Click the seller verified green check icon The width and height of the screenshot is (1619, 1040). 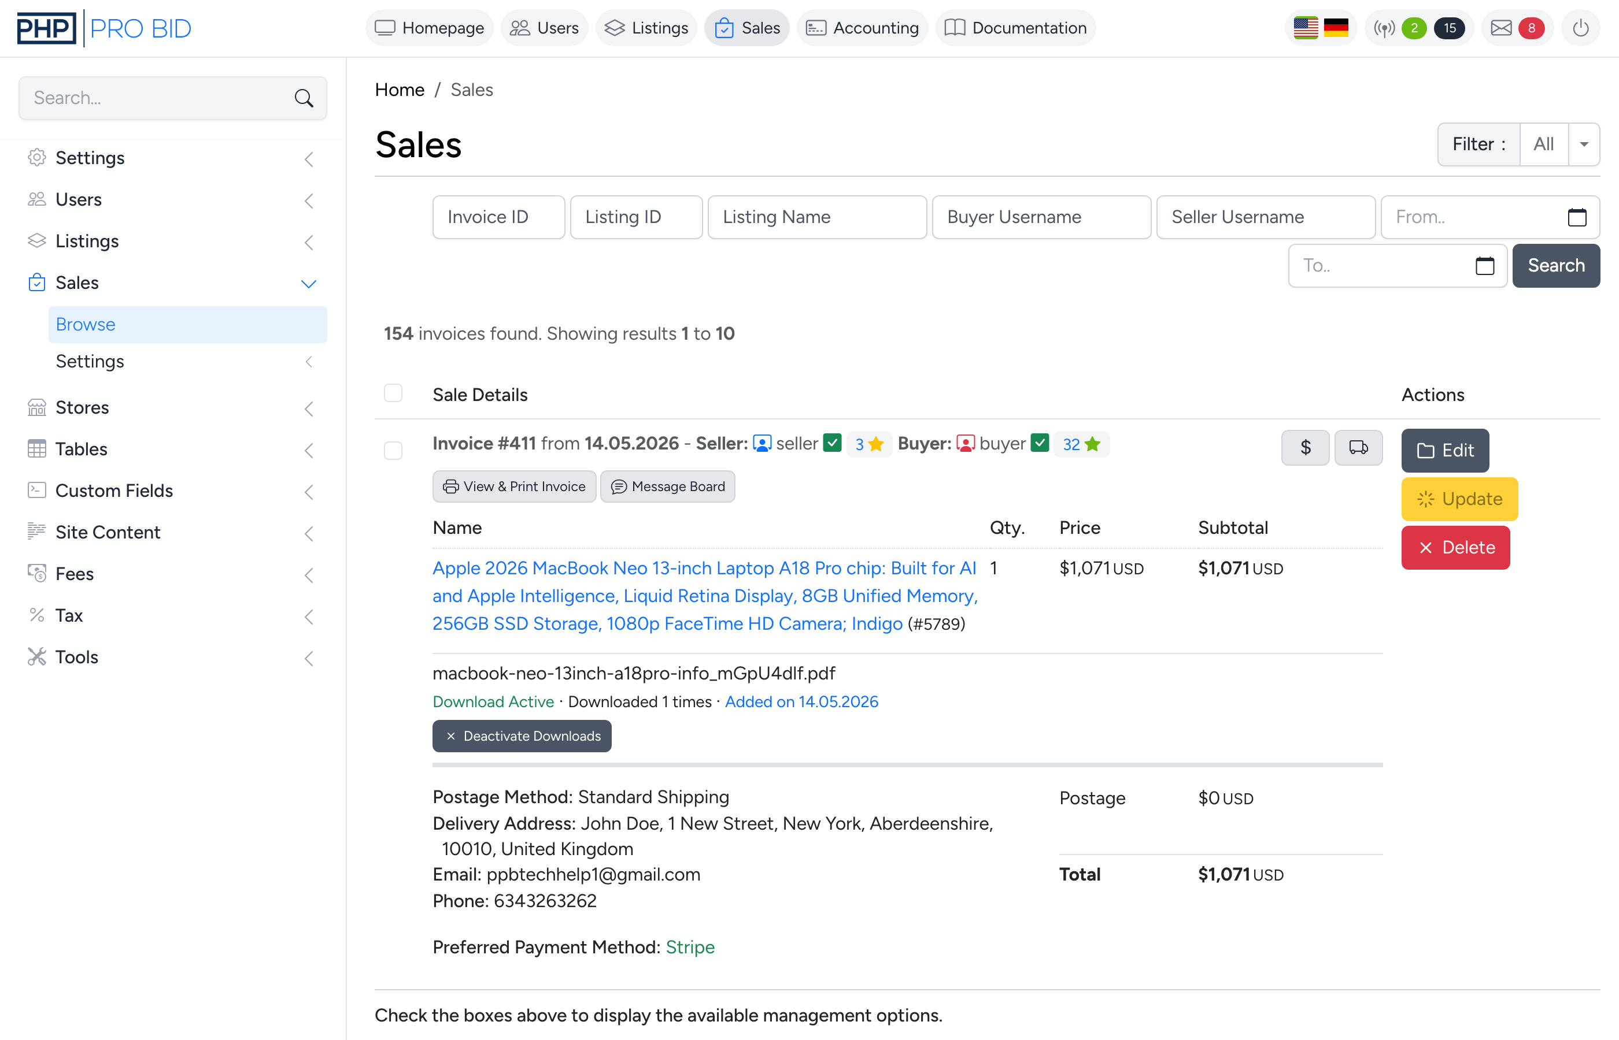click(x=832, y=443)
